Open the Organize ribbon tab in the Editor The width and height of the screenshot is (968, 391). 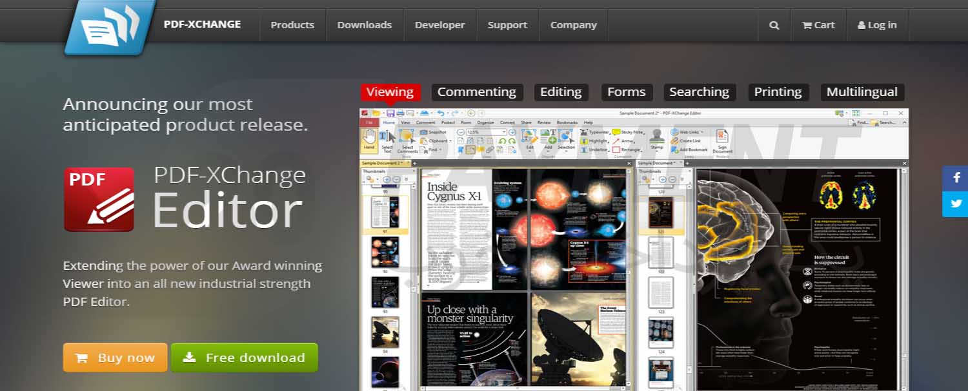click(x=485, y=122)
